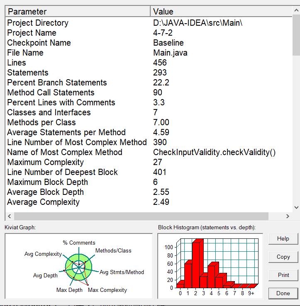Click the Value column header
300x306 pixels.
pyautogui.click(x=221, y=12)
